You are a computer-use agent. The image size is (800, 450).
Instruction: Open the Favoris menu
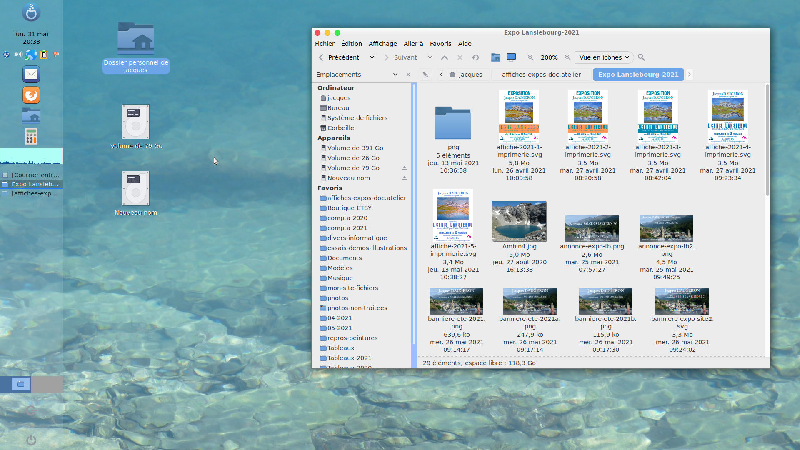[440, 44]
